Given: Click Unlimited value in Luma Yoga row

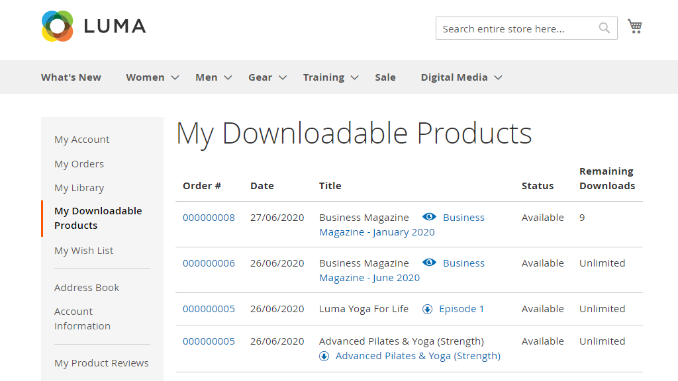Looking at the screenshot, I should tap(603, 309).
